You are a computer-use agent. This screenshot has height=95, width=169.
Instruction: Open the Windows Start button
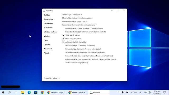(3, 92)
